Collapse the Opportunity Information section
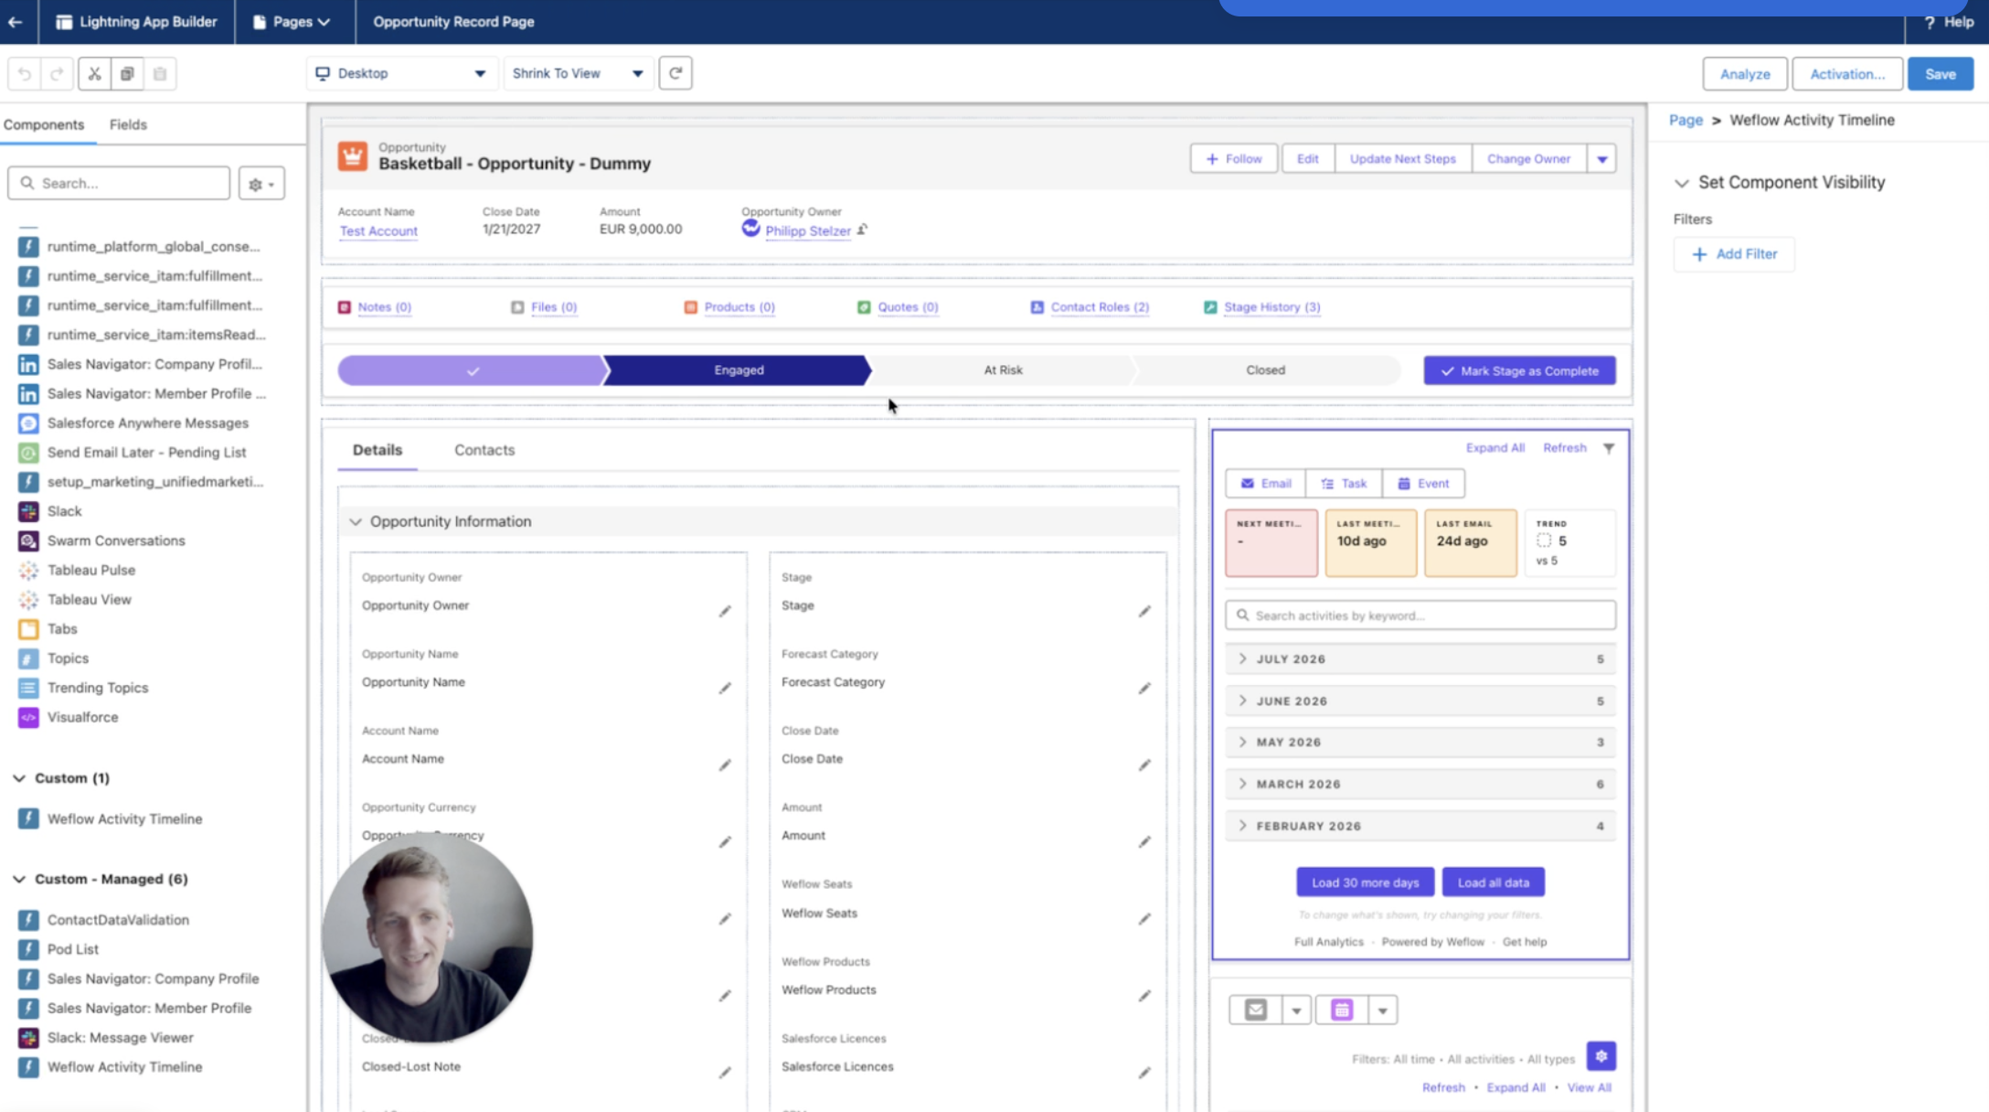1989x1112 pixels. (x=356, y=521)
